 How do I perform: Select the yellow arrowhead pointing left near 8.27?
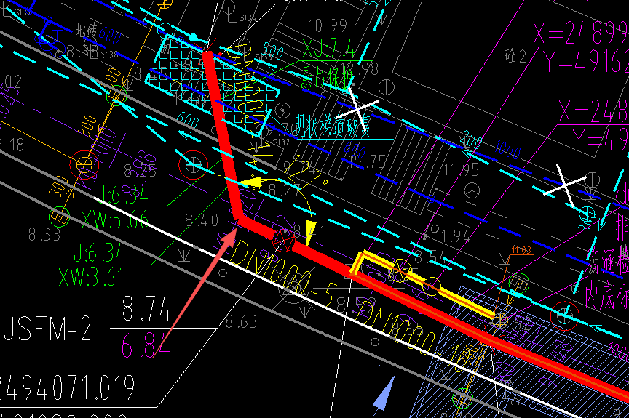[x=251, y=182]
